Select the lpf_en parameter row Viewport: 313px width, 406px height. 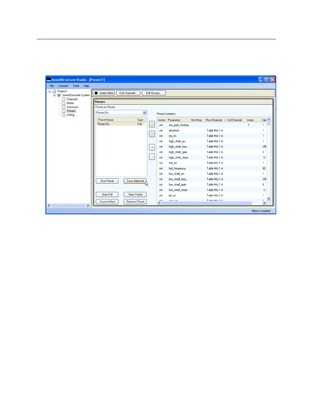tap(212, 195)
